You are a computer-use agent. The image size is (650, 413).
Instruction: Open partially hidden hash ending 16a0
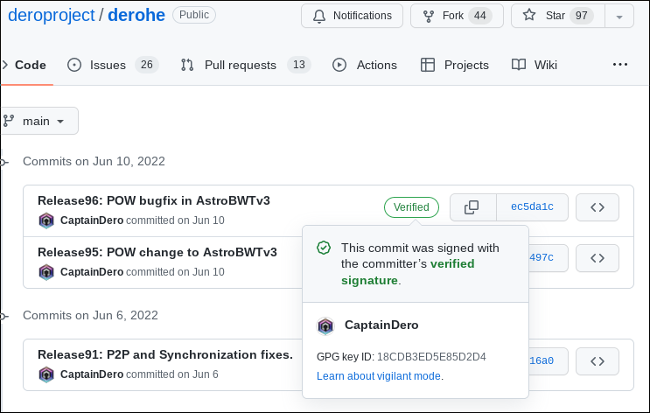[548, 361]
